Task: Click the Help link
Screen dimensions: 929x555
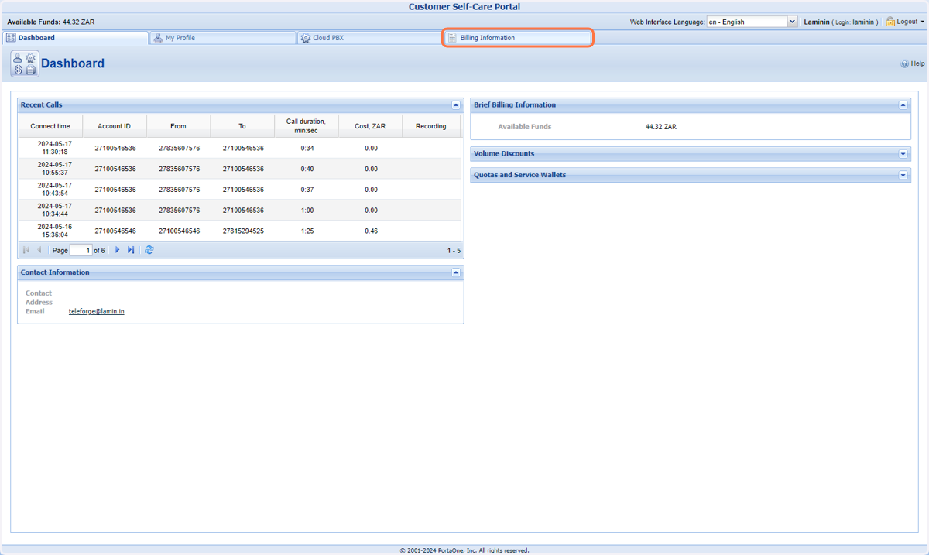Action: point(917,64)
